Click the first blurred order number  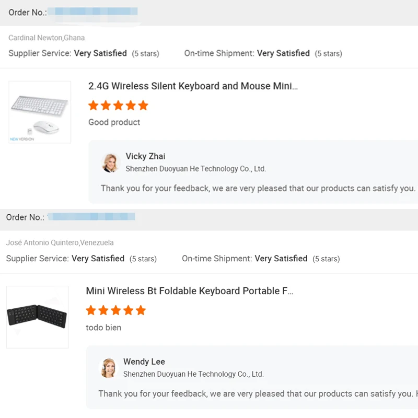96,11
